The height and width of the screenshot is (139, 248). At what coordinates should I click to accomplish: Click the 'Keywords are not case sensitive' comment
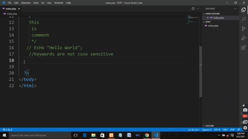pyautogui.click(x=71, y=54)
